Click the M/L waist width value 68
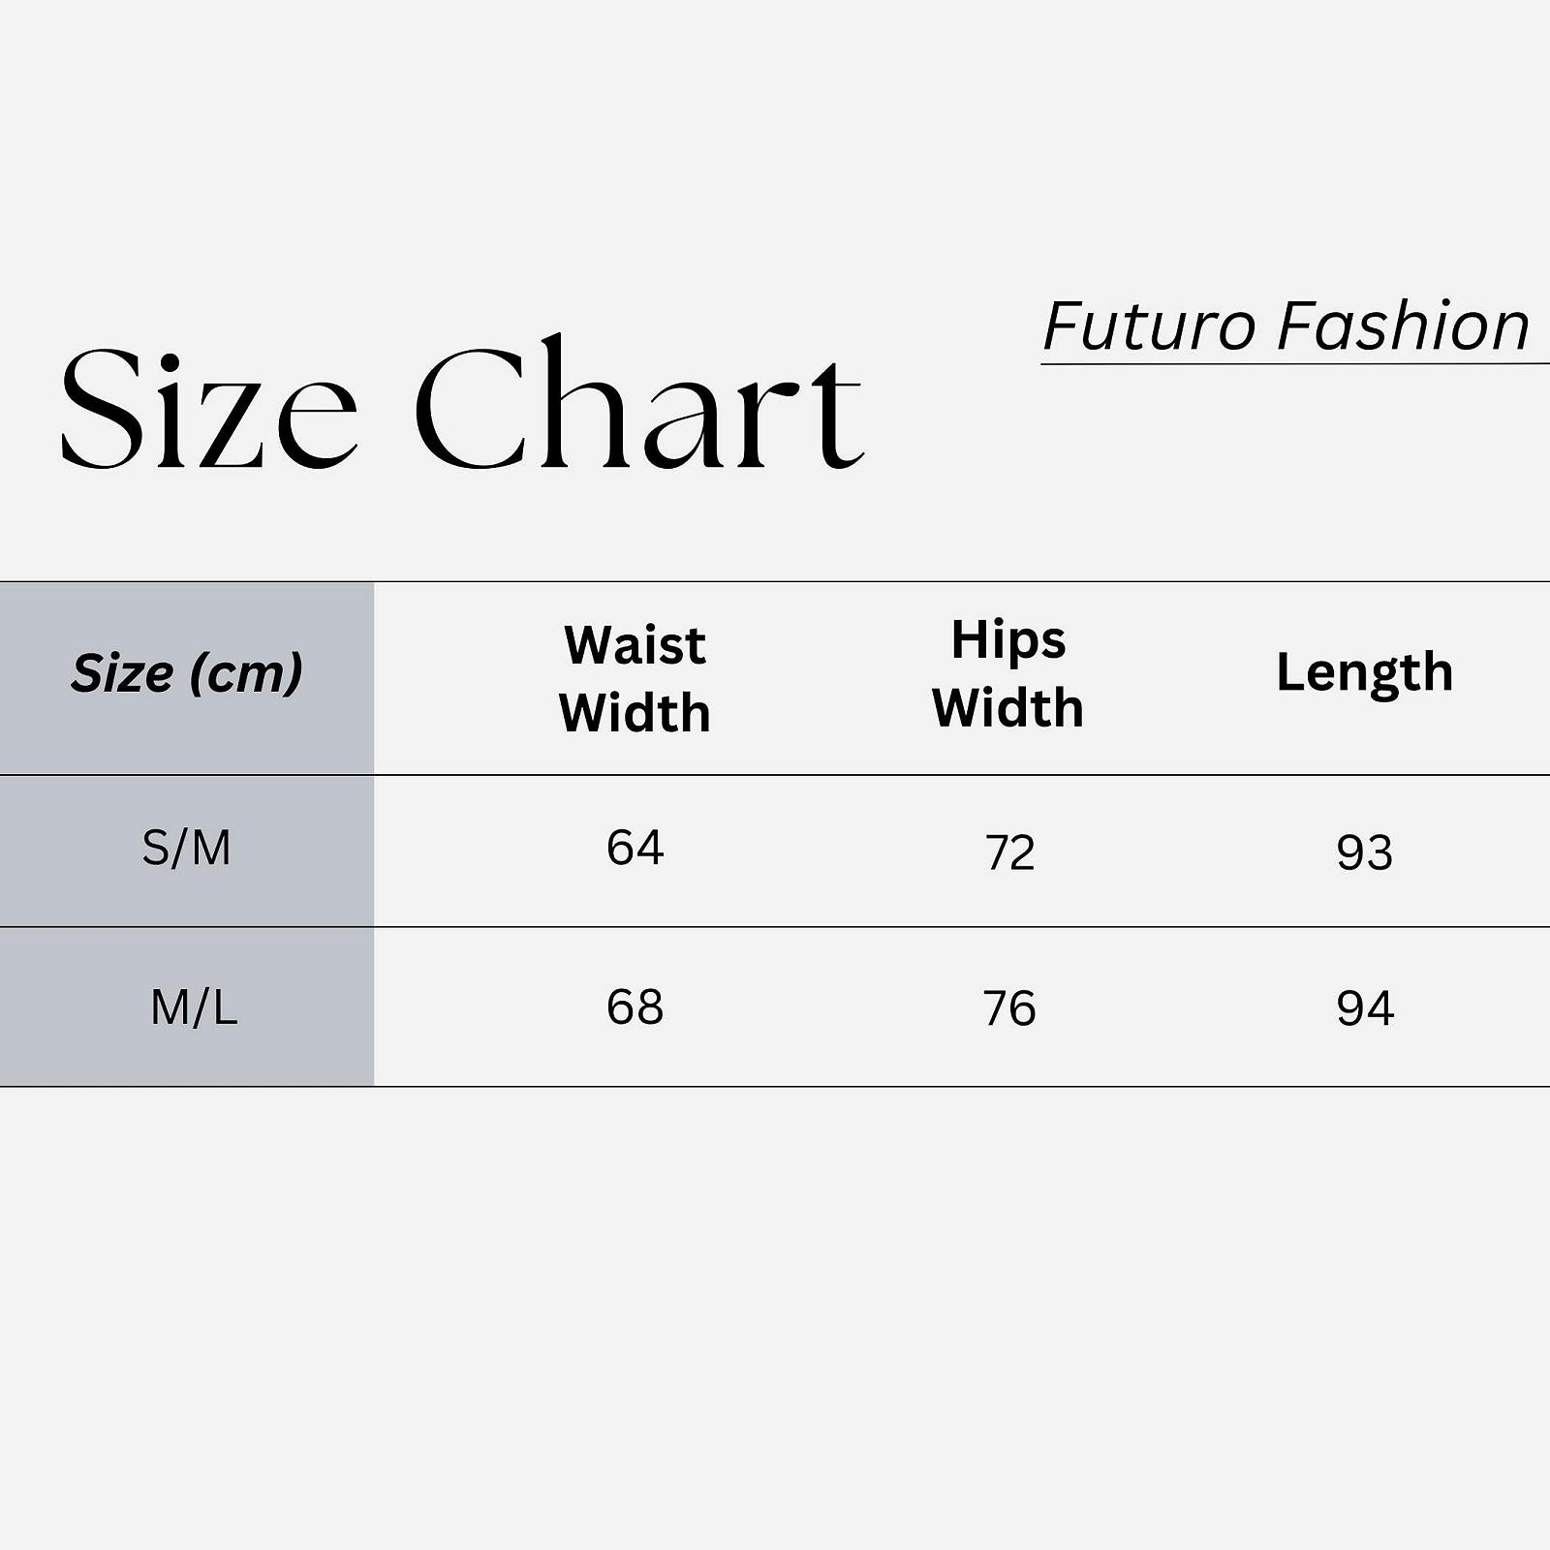This screenshot has height=1550, width=1550. coord(635,1007)
